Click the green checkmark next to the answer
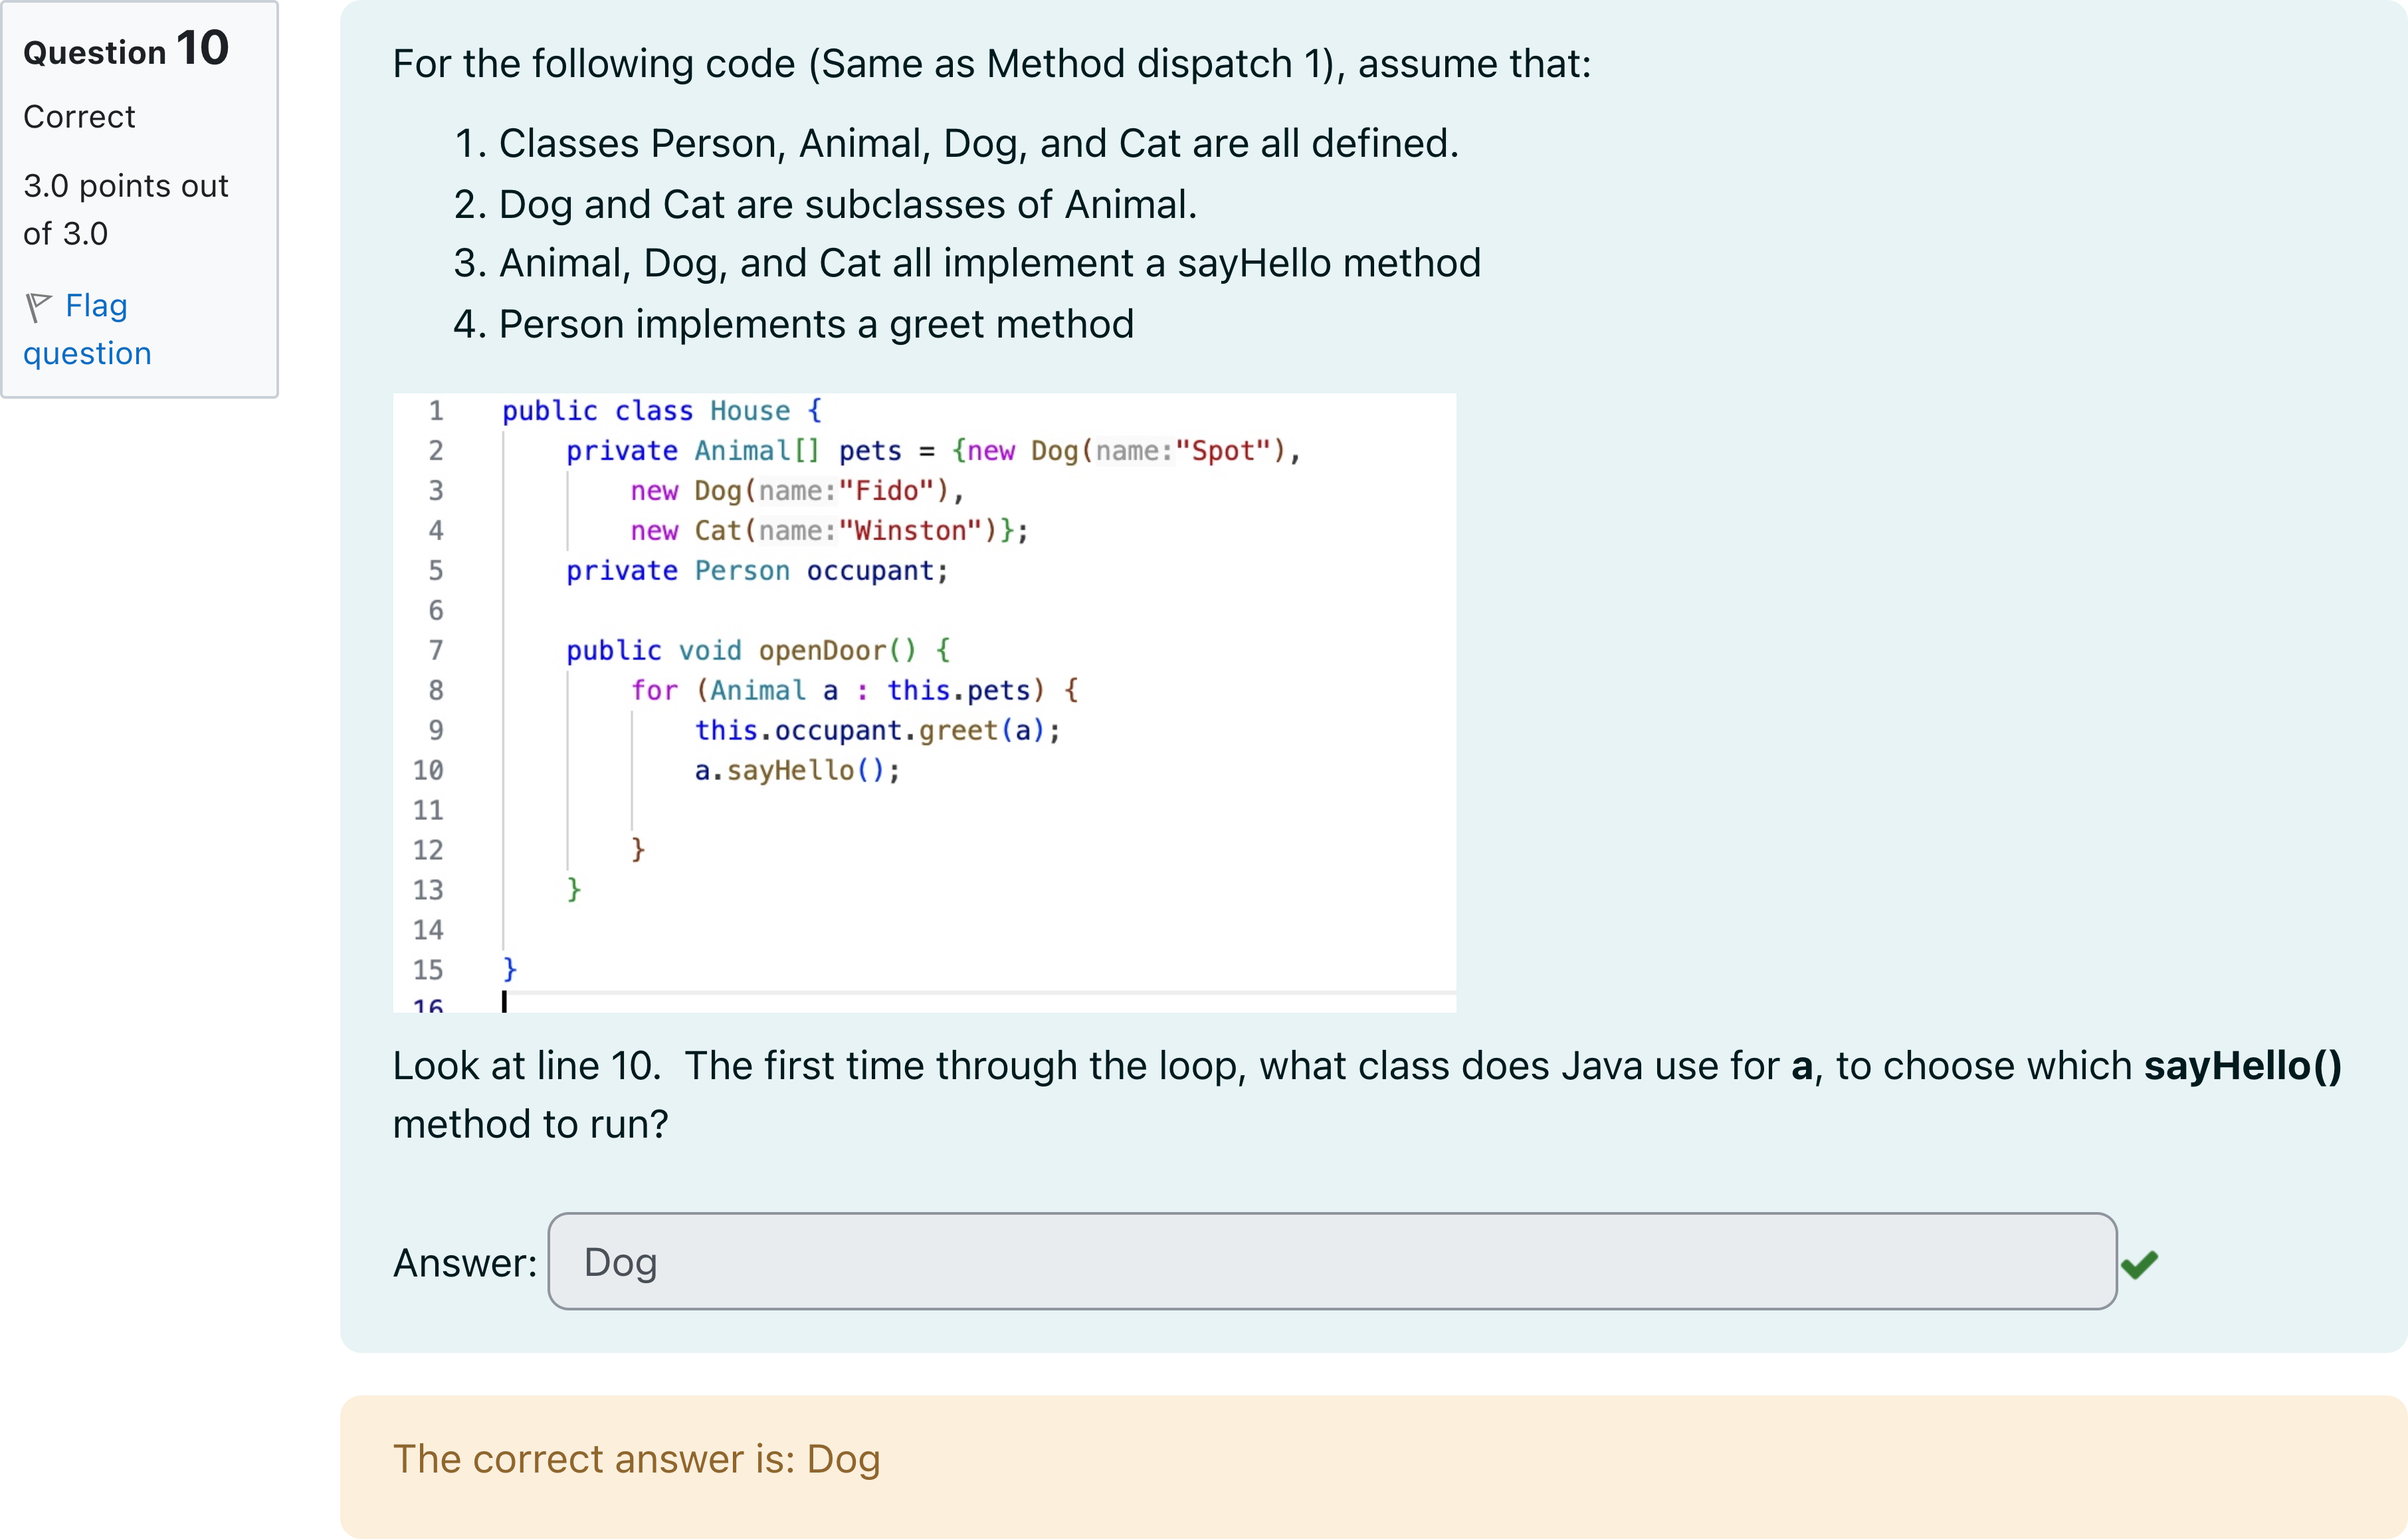The width and height of the screenshot is (2408, 1539). coord(2139,1265)
